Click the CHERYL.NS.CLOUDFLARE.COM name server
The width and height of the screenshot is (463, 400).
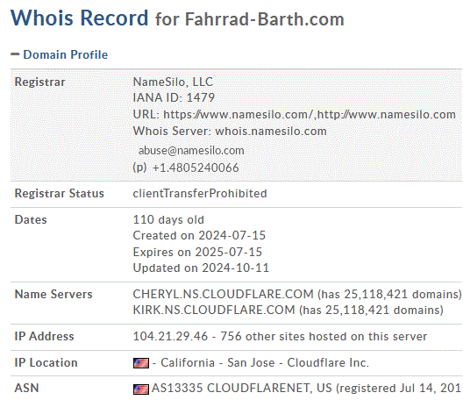coord(223,294)
